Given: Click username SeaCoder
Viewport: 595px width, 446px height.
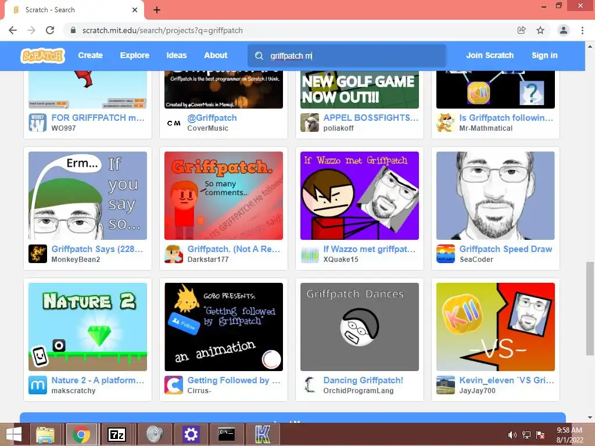Looking at the screenshot, I should 476,260.
